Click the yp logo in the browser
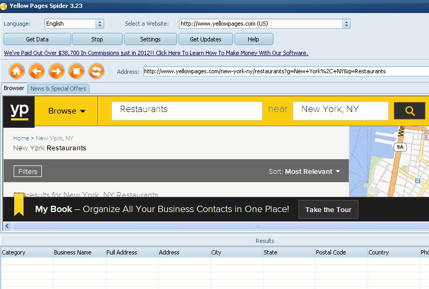 pyautogui.click(x=19, y=112)
